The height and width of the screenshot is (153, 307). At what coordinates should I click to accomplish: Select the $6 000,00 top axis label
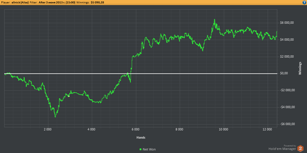(288, 23)
